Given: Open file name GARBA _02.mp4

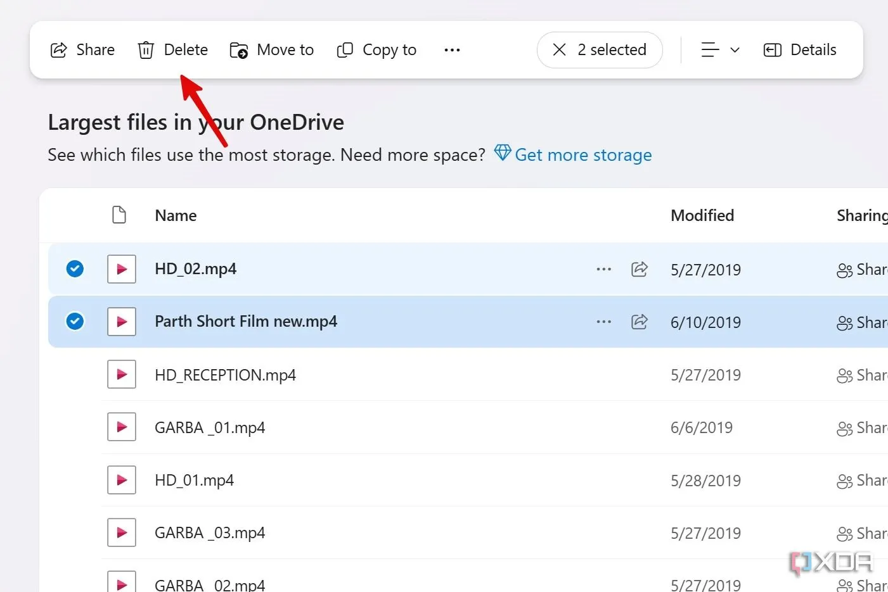Looking at the screenshot, I should 210,584.
